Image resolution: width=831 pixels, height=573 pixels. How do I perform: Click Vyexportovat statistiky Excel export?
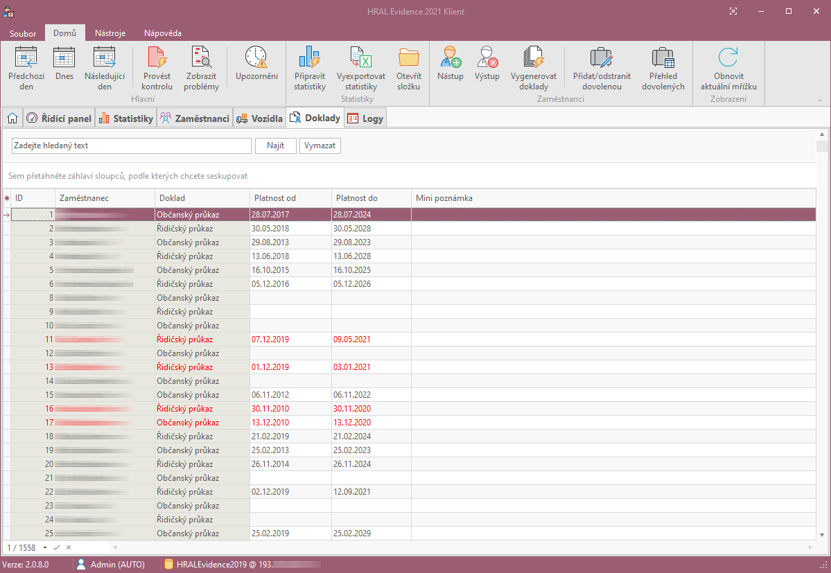click(361, 69)
